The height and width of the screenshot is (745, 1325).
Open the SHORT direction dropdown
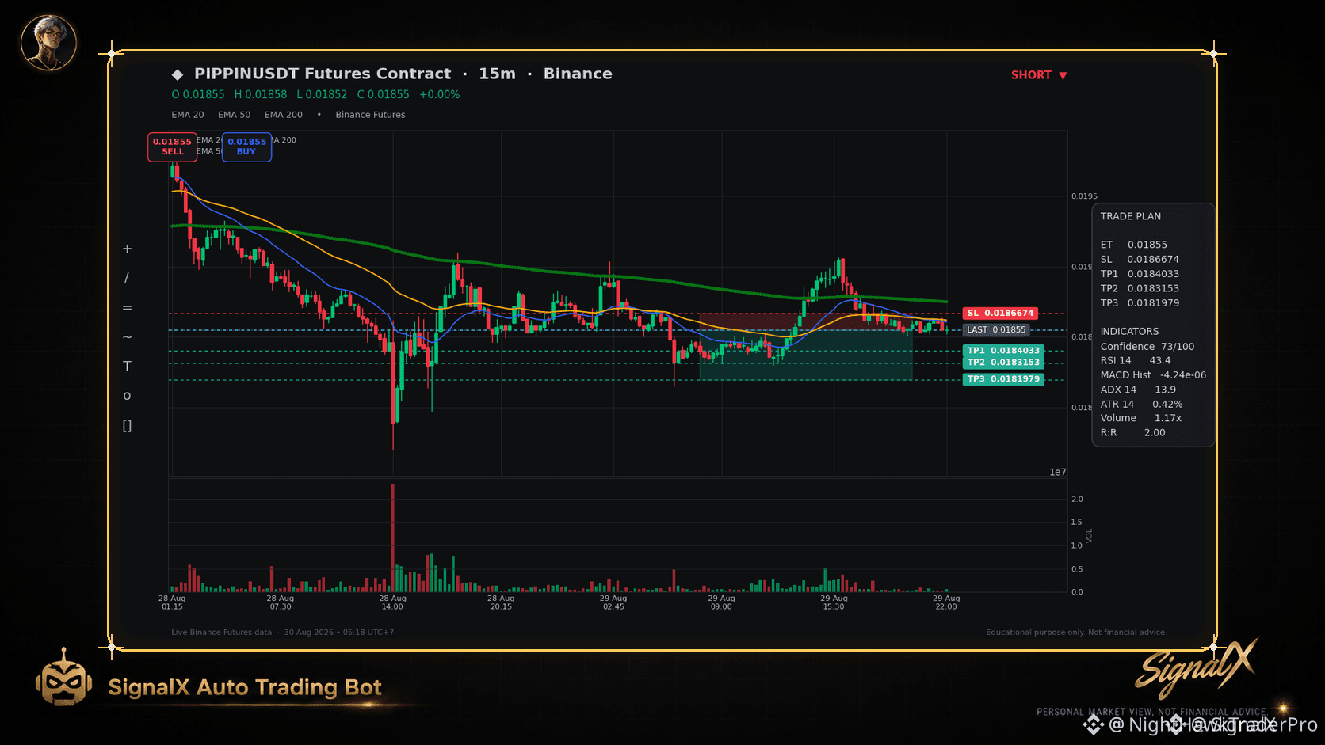tap(1039, 75)
